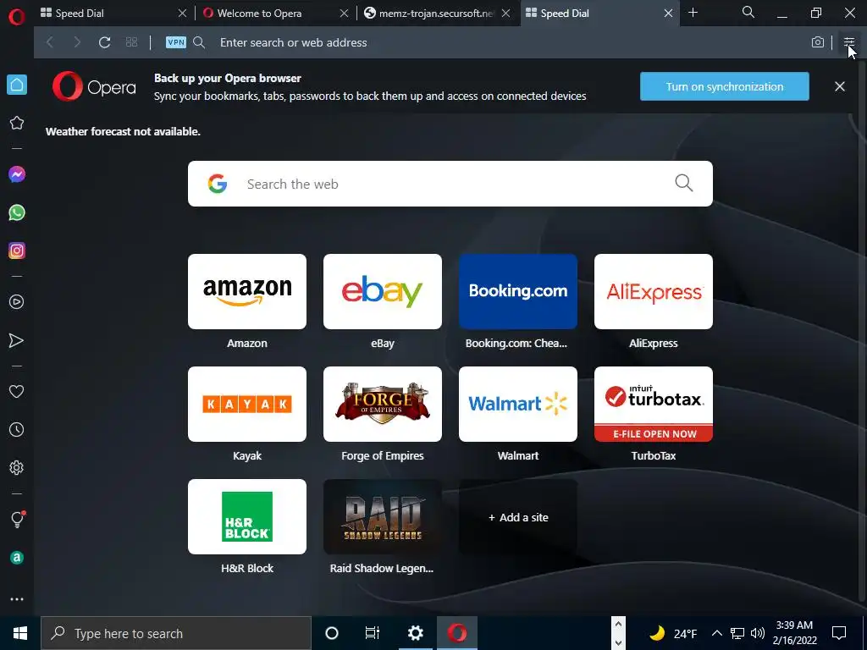Open the start page grid icon in toolbar
The image size is (867, 650).
pos(131,42)
